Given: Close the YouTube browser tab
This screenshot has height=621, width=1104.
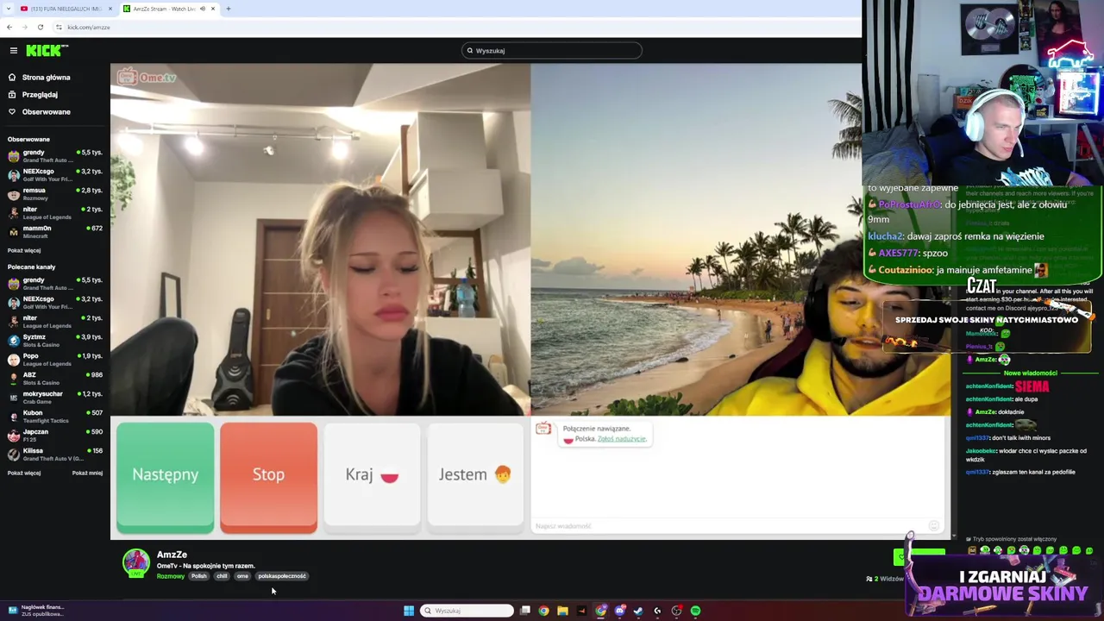Looking at the screenshot, I should (x=110, y=9).
